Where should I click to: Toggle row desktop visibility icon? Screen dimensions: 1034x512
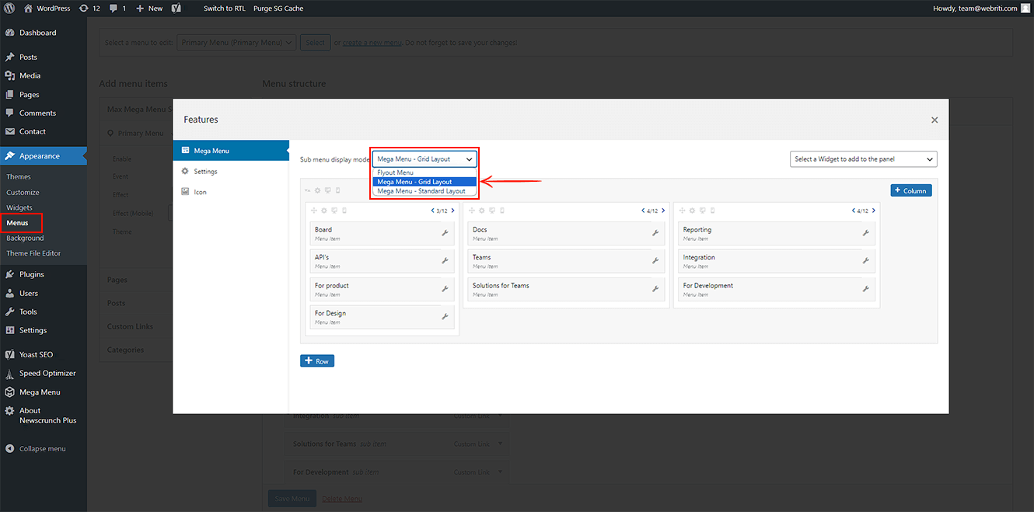click(x=327, y=190)
